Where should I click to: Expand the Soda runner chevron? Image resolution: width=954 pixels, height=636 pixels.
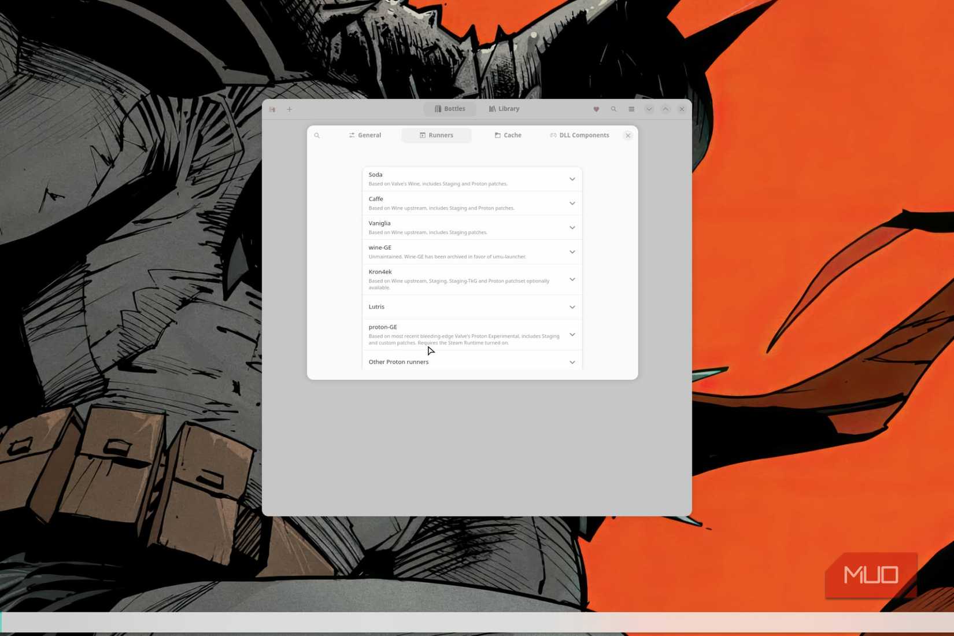(x=572, y=179)
